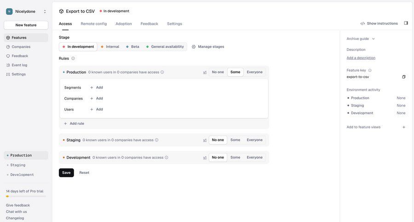
Task: Open Companies in the sidebar
Action: 26,47
